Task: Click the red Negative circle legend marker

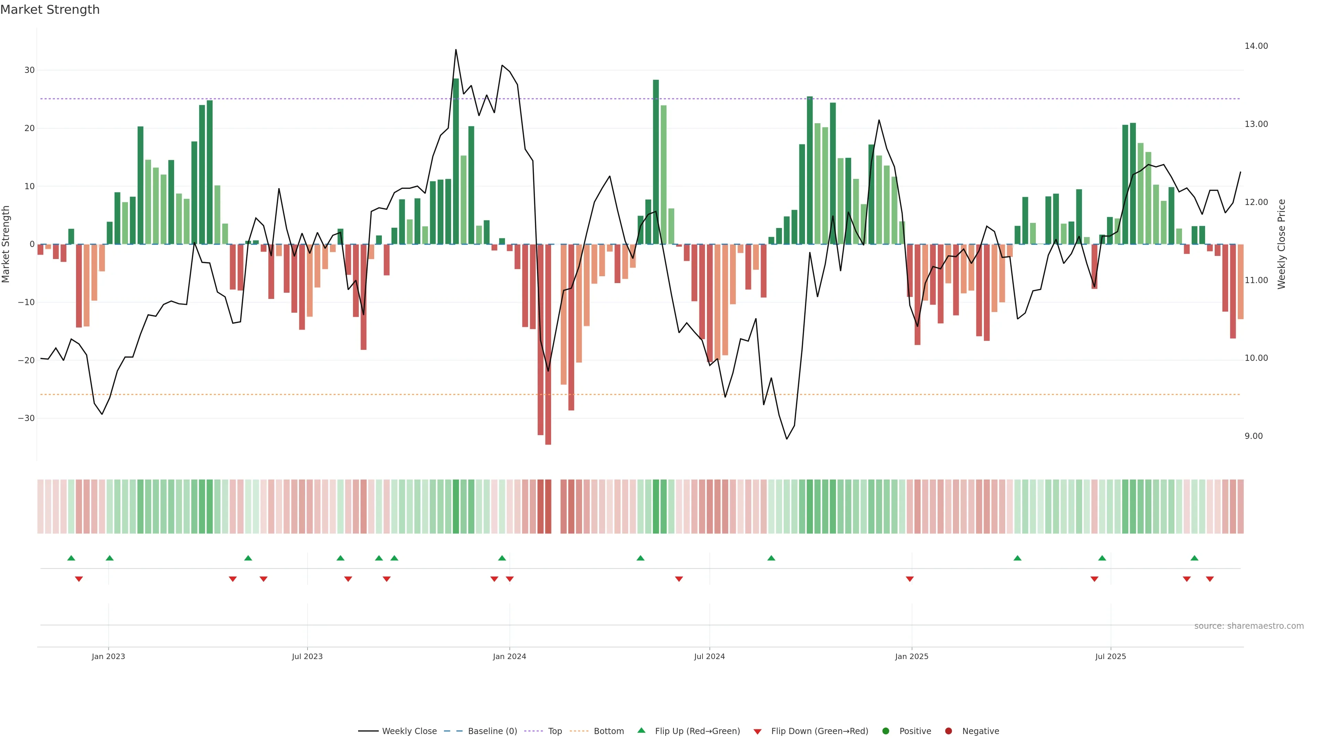Action: [948, 731]
